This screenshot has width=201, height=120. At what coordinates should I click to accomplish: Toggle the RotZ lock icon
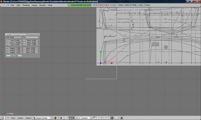tap(24, 45)
